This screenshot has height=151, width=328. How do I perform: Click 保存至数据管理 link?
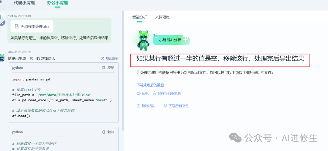pyautogui.click(x=169, y=94)
